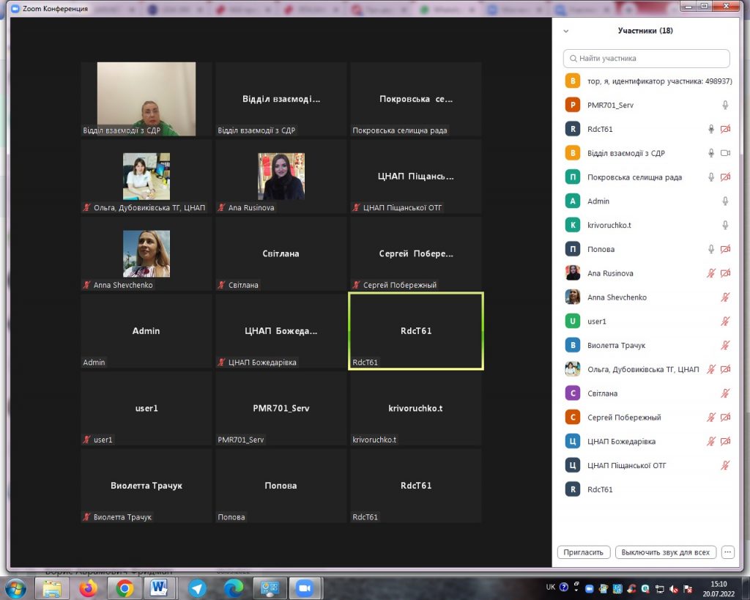Click the Пригласить button

pyautogui.click(x=584, y=552)
